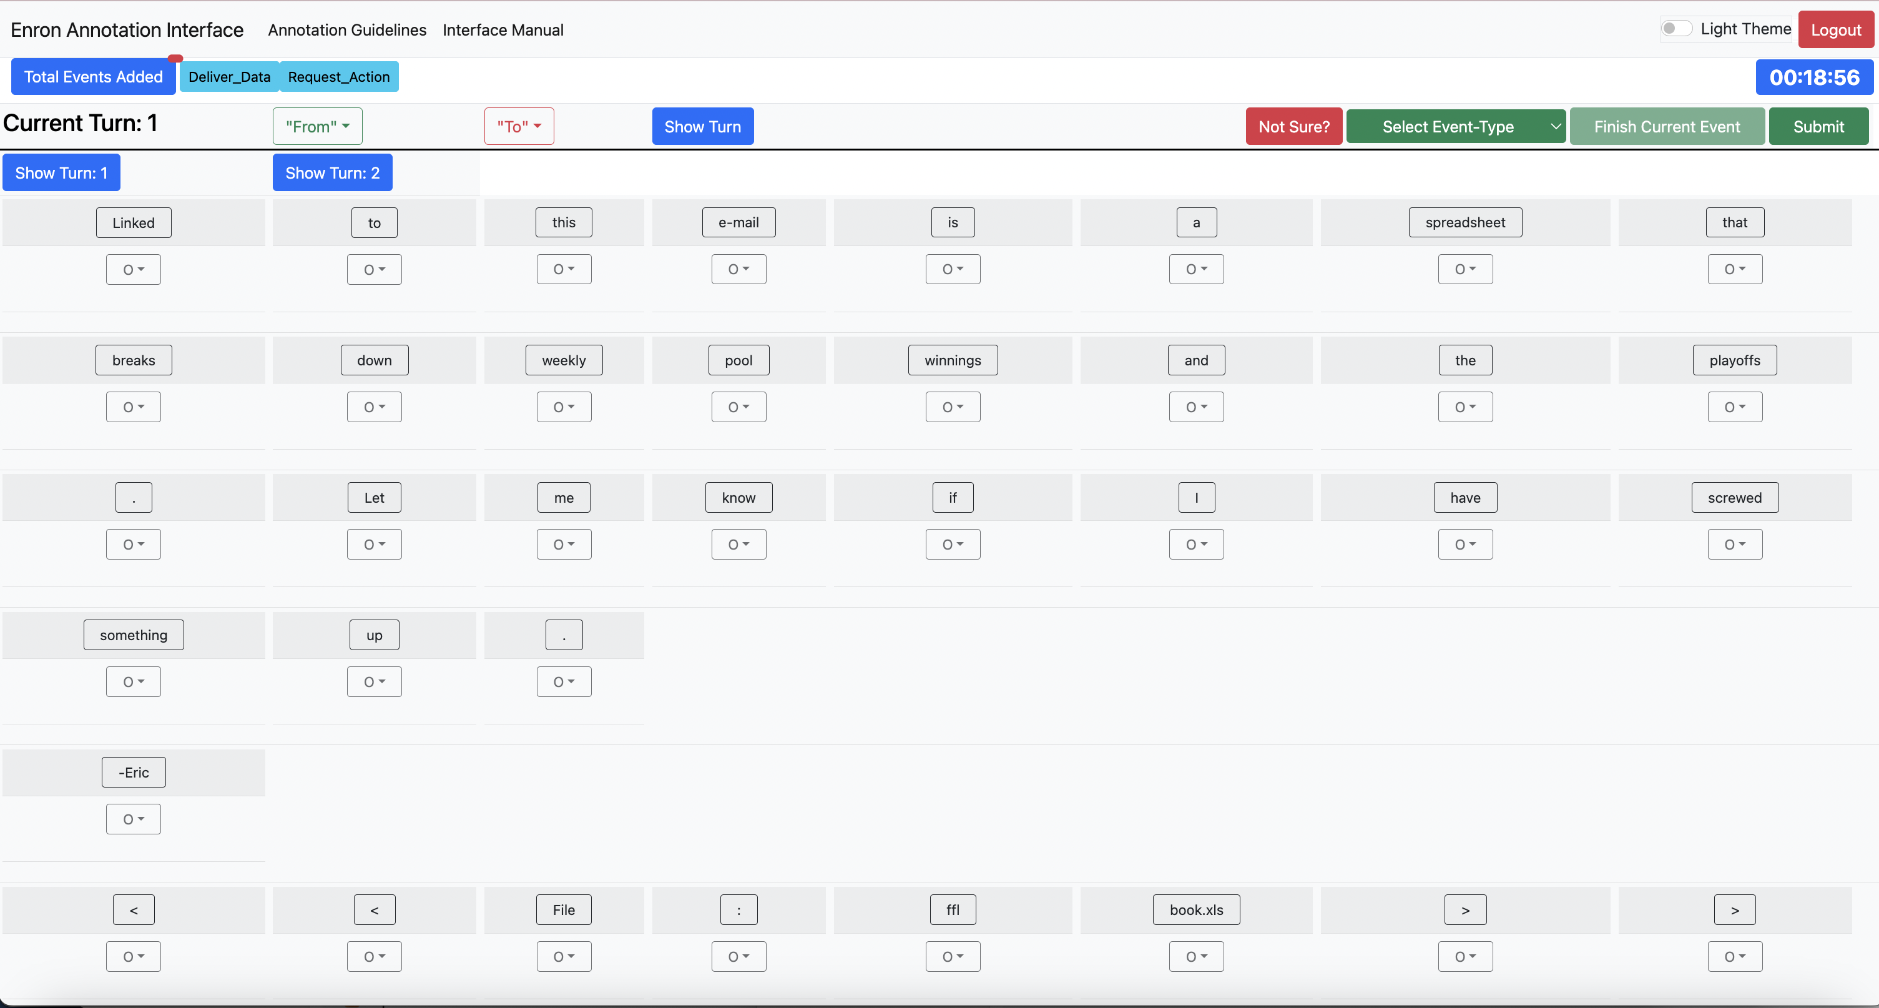This screenshot has height=1008, width=1879.
Task: Click the Show Turn: 2 button
Action: pos(333,172)
